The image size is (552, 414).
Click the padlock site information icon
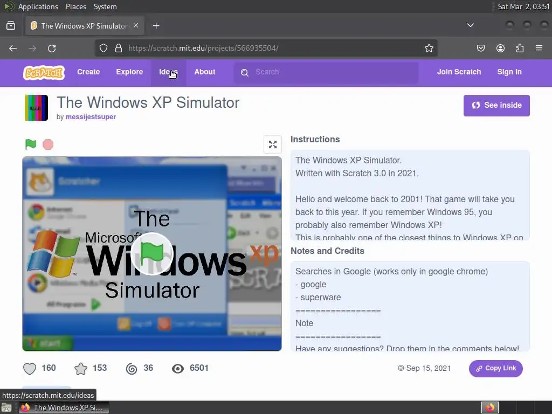[119, 48]
